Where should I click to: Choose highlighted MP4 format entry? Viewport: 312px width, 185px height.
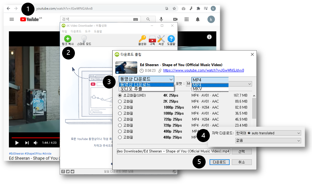(x=210, y=85)
